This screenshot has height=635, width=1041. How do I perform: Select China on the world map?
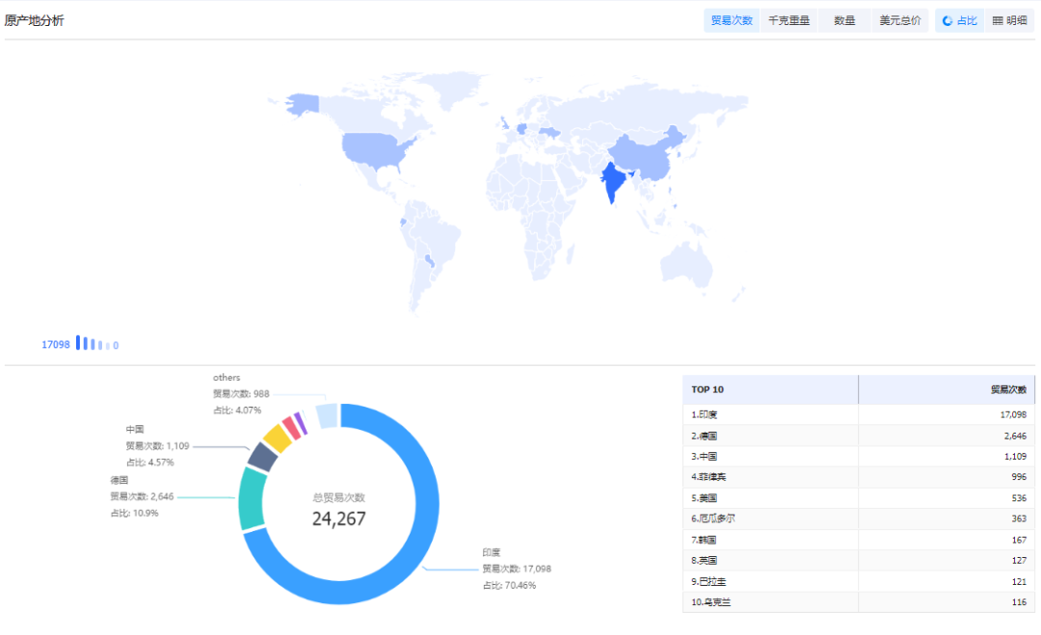646,154
